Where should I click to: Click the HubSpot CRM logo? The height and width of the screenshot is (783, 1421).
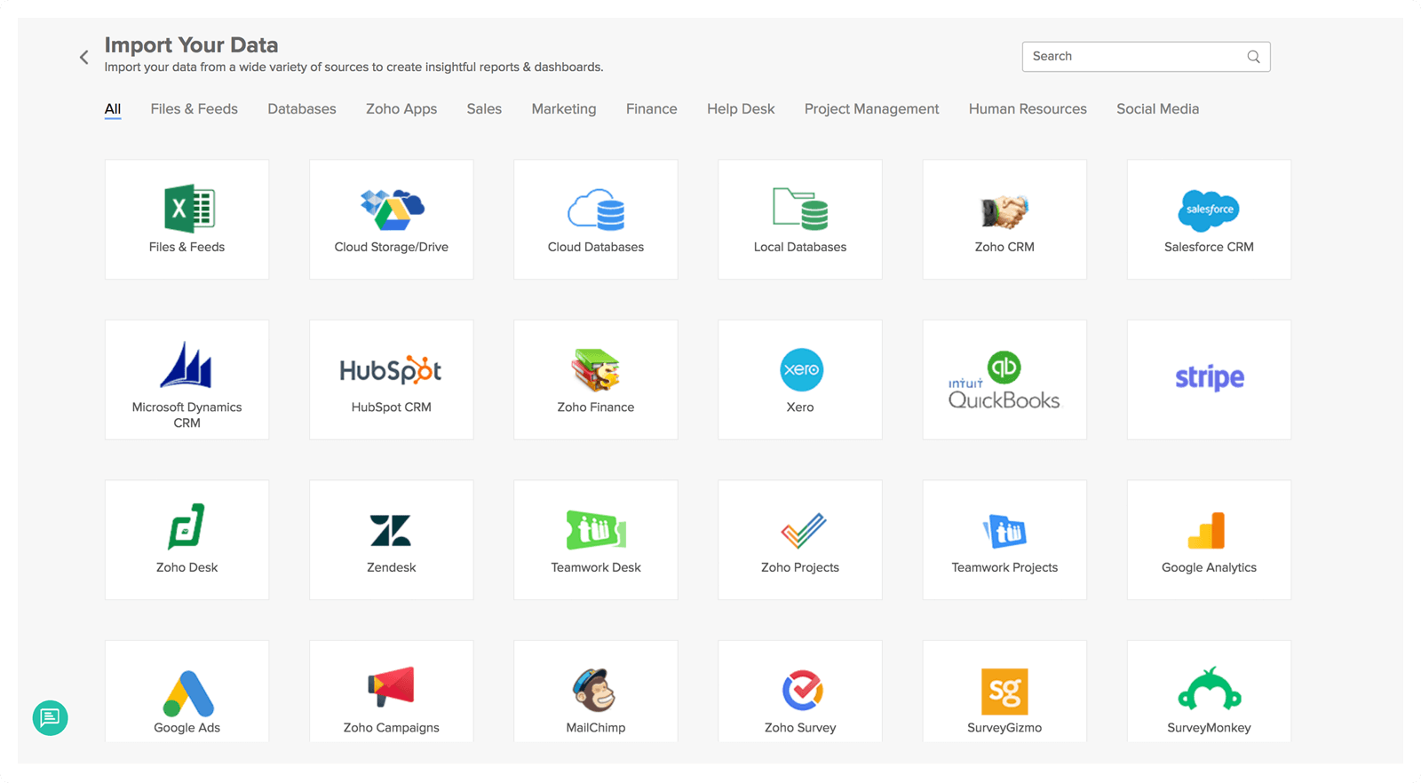coord(391,370)
